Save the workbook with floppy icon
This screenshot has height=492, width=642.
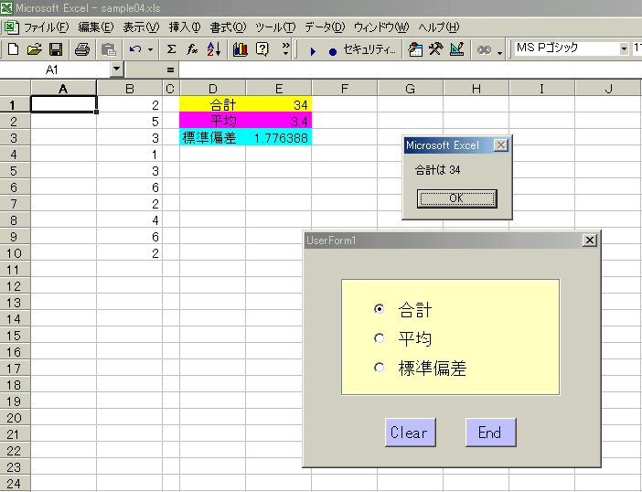(x=55, y=49)
